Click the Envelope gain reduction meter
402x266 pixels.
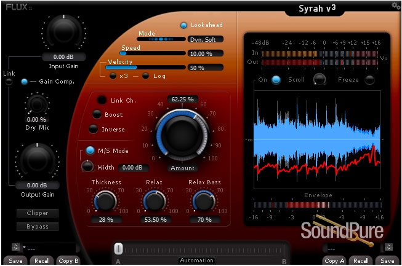point(318,205)
